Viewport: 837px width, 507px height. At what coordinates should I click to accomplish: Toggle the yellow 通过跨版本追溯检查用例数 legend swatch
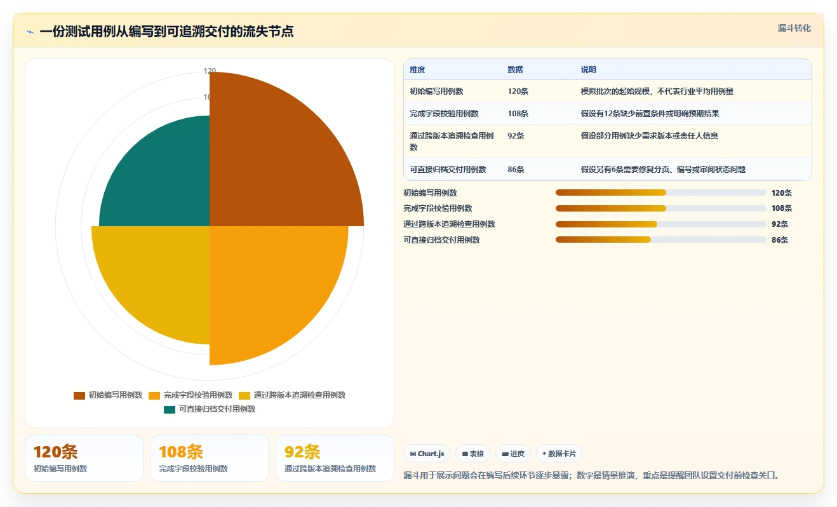point(244,395)
